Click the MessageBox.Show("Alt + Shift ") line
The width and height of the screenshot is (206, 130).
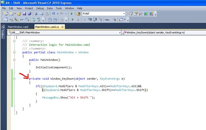click(x=68, y=98)
